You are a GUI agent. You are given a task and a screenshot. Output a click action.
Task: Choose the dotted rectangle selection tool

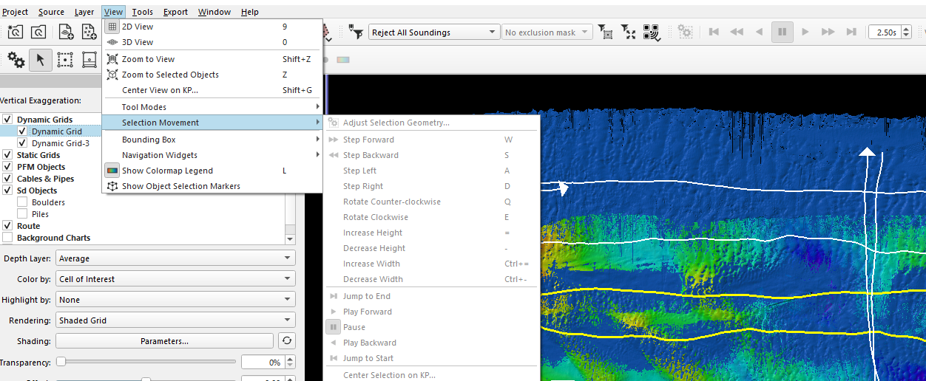coord(65,60)
